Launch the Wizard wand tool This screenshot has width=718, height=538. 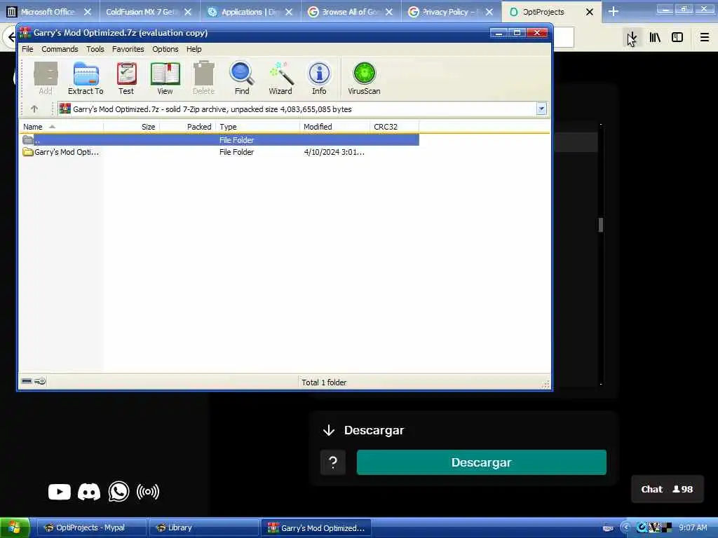click(280, 78)
